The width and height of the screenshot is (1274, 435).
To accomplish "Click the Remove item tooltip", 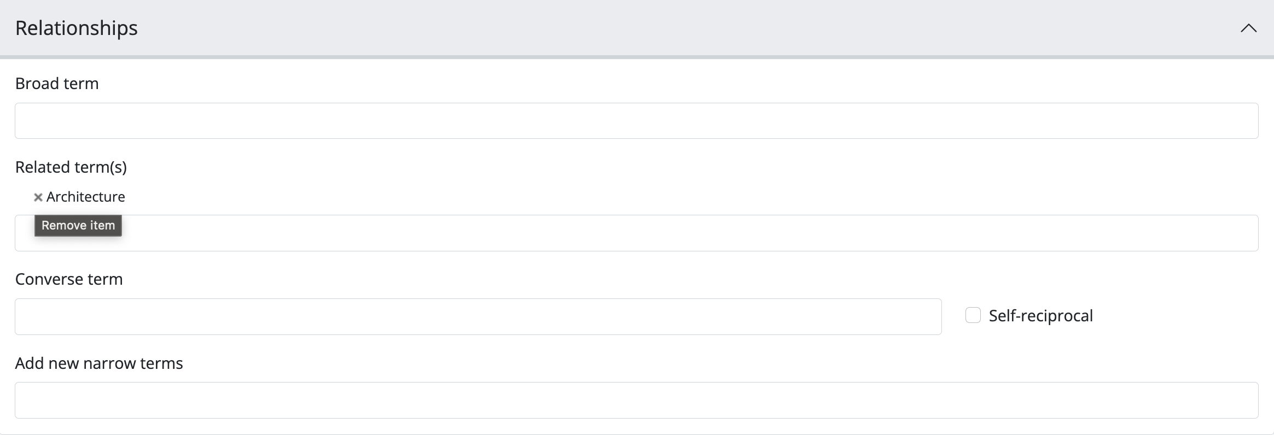I will pos(78,226).
